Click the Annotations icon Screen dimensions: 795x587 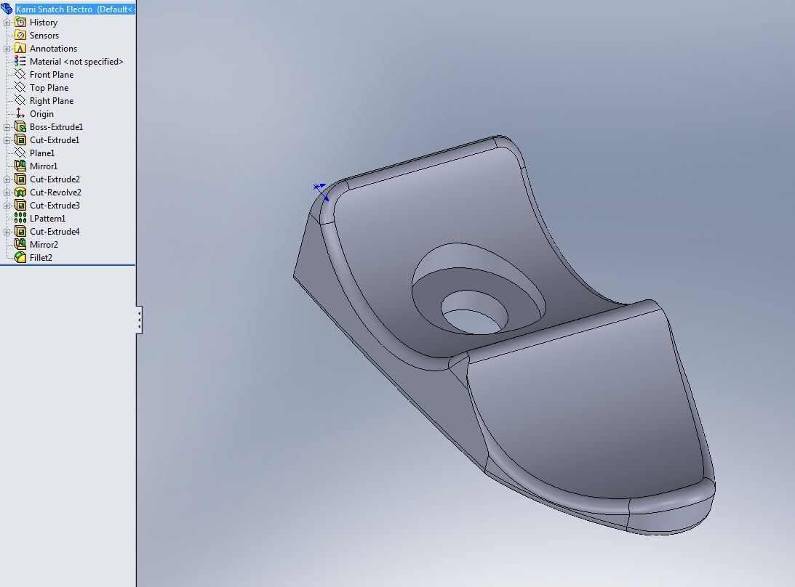(x=20, y=49)
